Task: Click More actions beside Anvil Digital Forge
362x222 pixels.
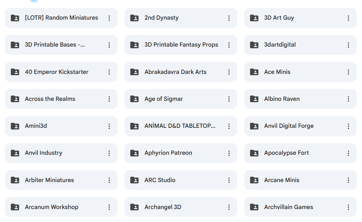Action: click(x=348, y=126)
